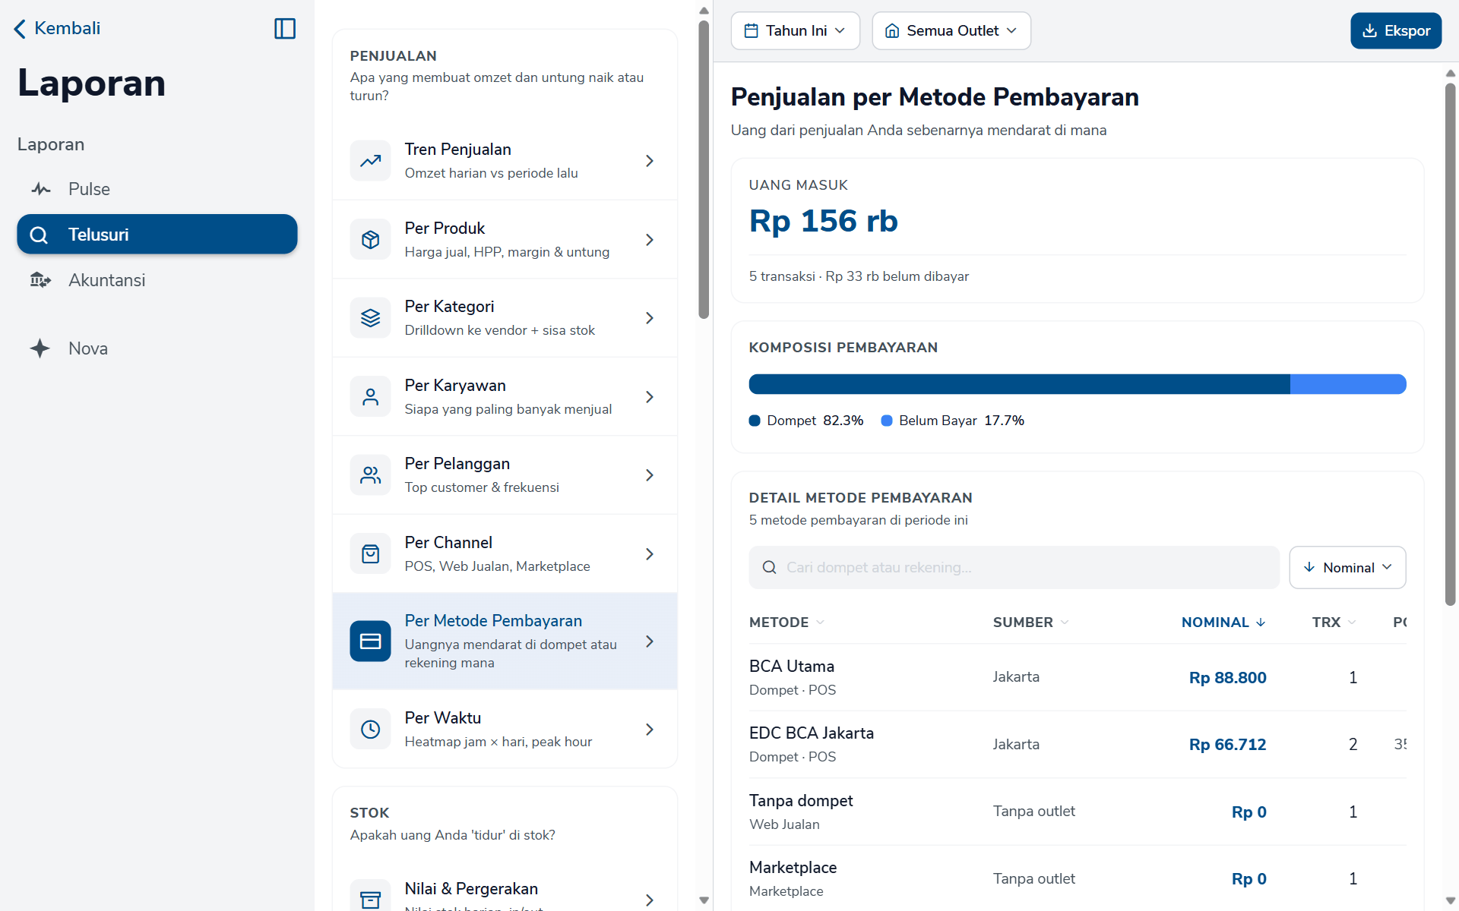Click the Ekspor button
1459x911 pixels.
click(1396, 31)
